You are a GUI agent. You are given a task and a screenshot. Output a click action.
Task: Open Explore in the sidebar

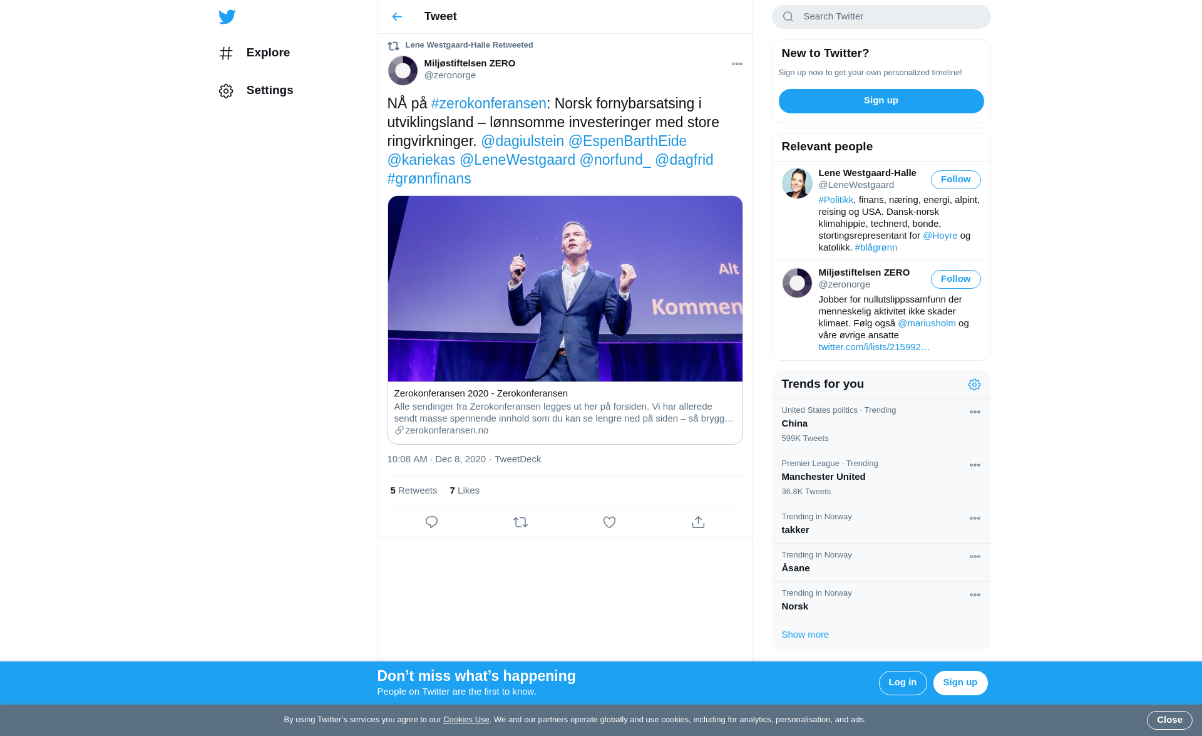(x=267, y=53)
